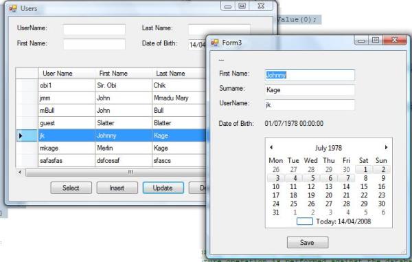Click row selector arrow for jk row
The image size is (412, 262).
coord(27,135)
